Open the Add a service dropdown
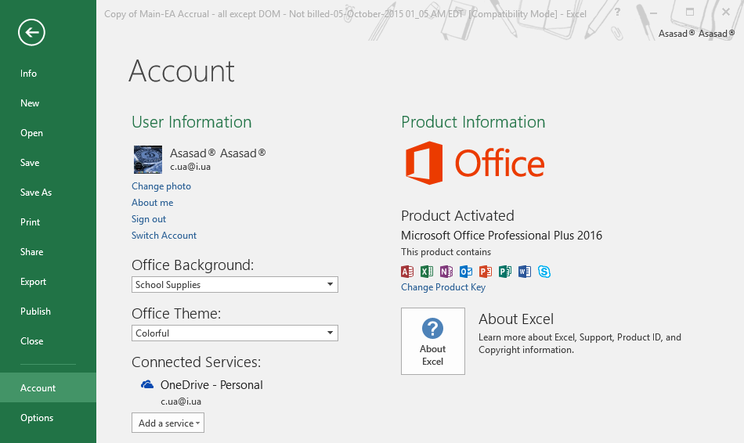The height and width of the screenshot is (443, 744). (168, 423)
